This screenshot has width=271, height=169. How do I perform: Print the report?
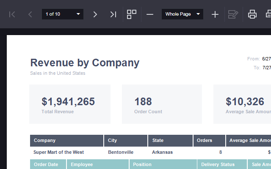252,14
